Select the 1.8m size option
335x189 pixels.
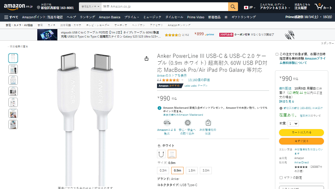point(192,170)
